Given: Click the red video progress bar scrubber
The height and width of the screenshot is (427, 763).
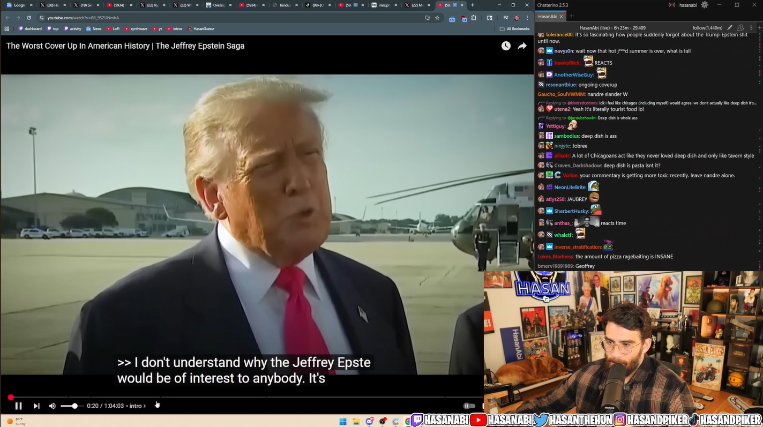Looking at the screenshot, I should 11,397.
